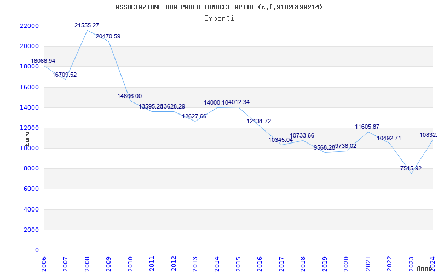The width and height of the screenshot is (438, 274).
Task: Click the 16709.52 value label
Action: pyautogui.click(x=65, y=75)
